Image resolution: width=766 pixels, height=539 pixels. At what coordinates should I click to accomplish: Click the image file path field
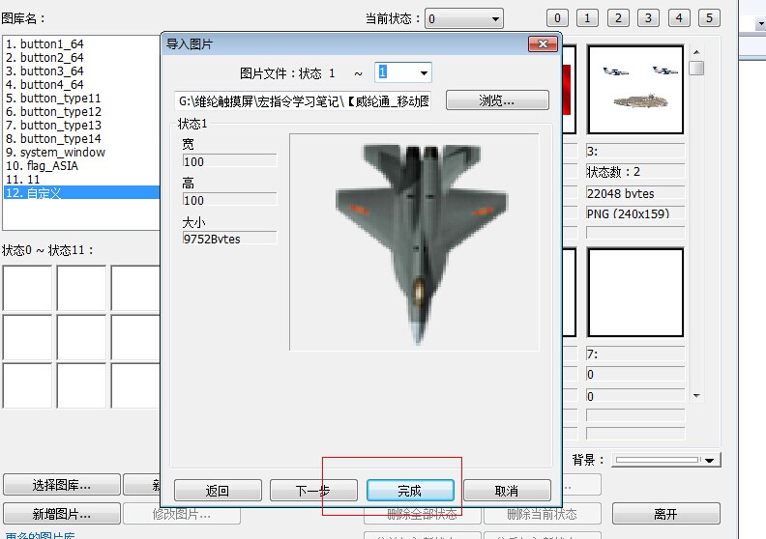coord(304,100)
